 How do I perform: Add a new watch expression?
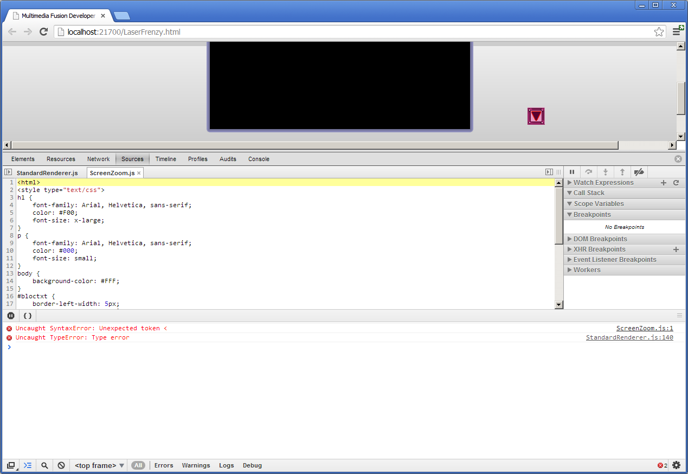(x=664, y=183)
